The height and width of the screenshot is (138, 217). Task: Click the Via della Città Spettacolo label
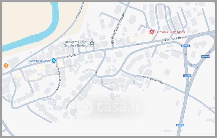(x=119, y=28)
